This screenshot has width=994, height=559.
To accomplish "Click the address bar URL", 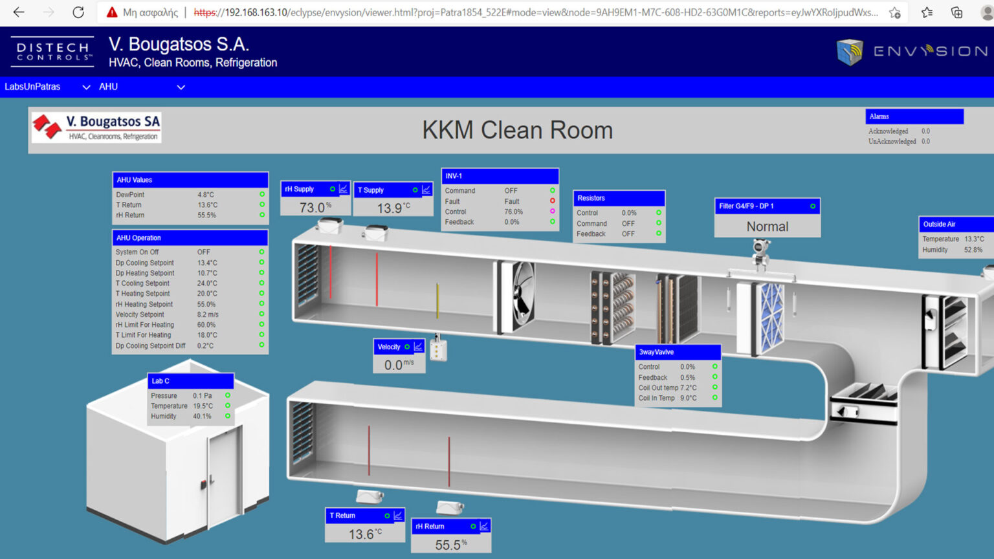I will pos(536,12).
